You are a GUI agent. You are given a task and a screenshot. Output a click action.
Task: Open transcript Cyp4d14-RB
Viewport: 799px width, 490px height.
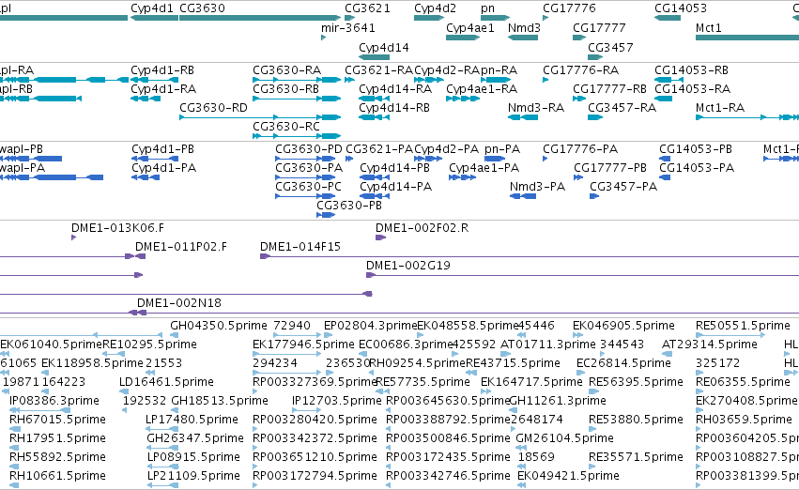(x=394, y=108)
